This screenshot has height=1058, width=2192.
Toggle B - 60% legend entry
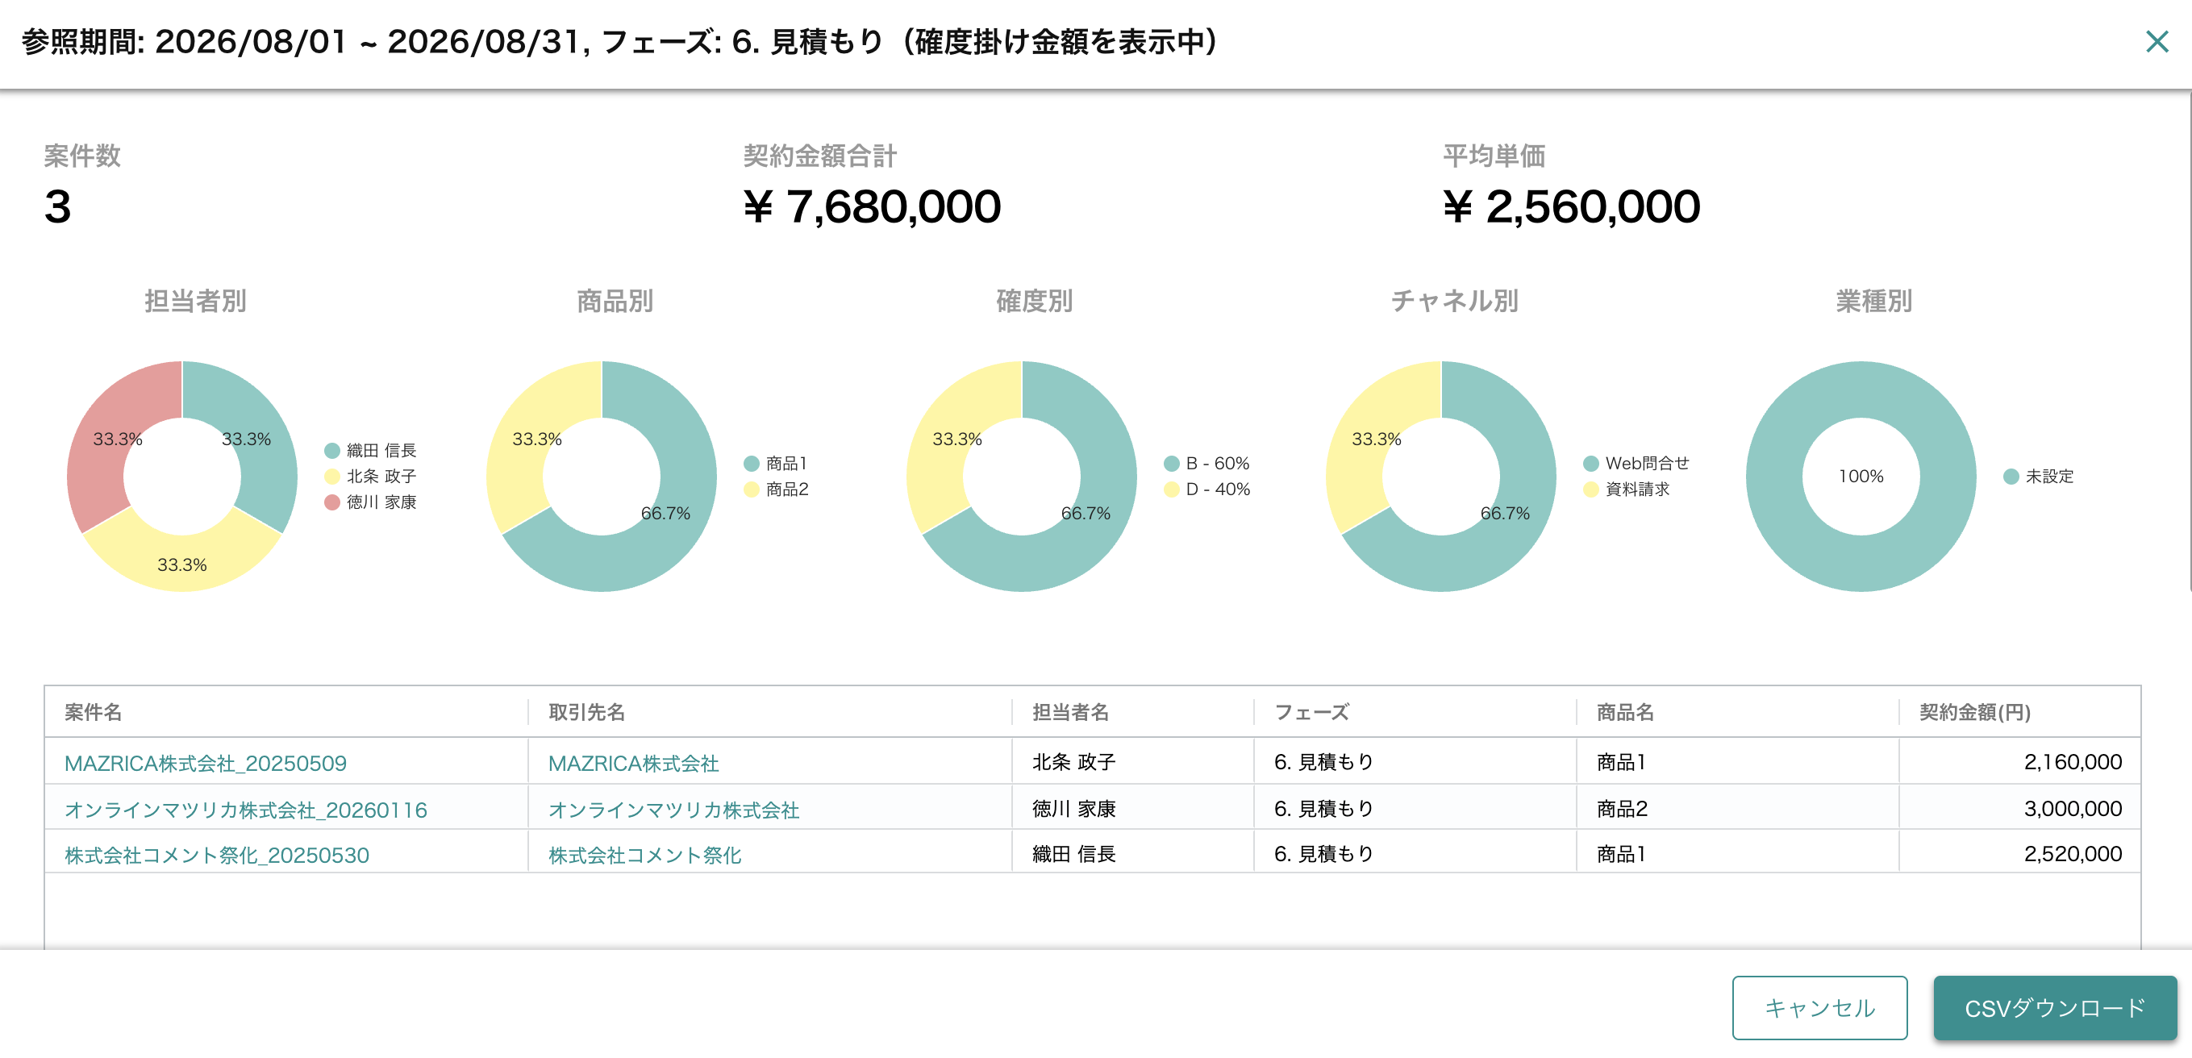[1206, 463]
